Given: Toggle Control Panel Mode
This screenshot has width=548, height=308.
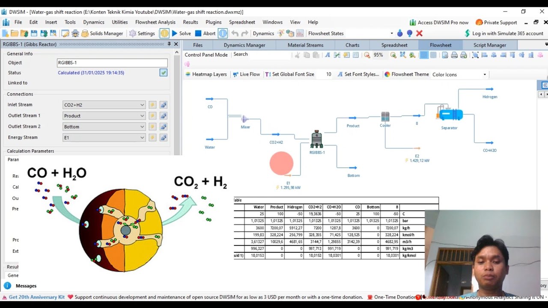Looking at the screenshot, I should coord(206,55).
